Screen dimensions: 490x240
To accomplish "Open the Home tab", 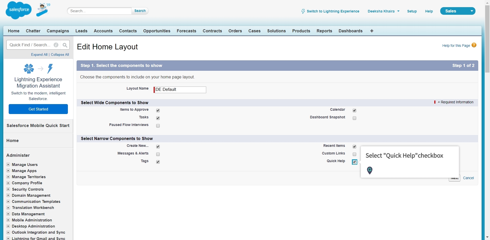I will [14, 31].
